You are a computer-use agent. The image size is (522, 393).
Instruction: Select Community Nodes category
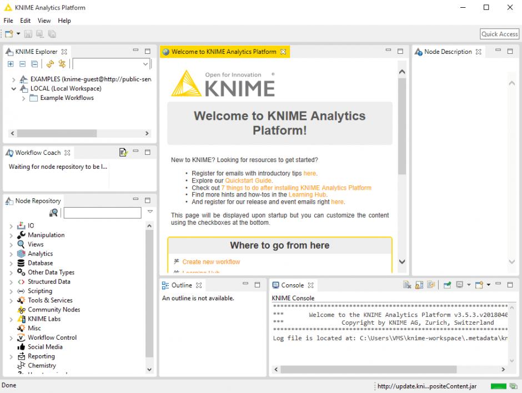point(54,310)
